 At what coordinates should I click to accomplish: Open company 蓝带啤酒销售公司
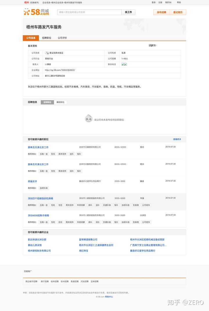point(88,240)
